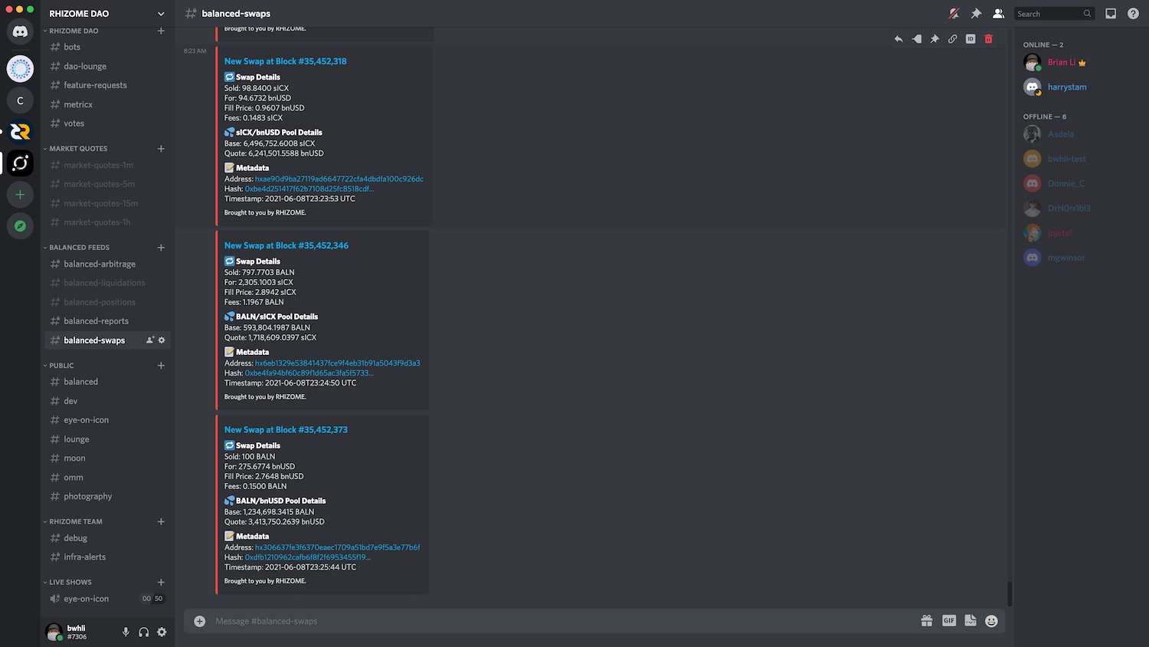Viewport: 1149px width, 647px height.
Task: Open the gift Nitro icon
Action: [x=927, y=621]
